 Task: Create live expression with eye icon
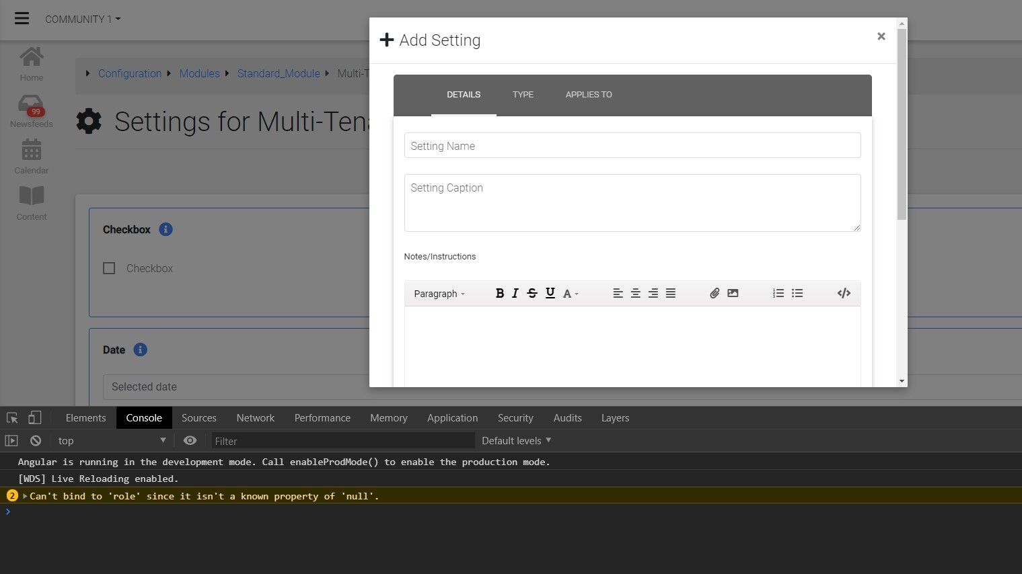point(190,441)
